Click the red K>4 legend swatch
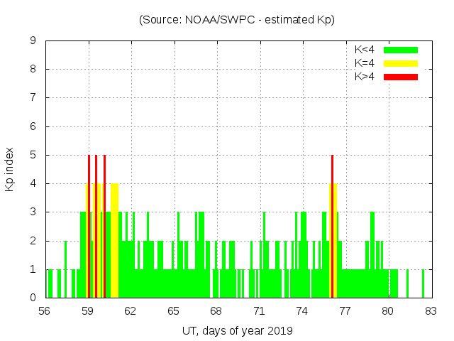Screen dimensions: 454x341 401,77
